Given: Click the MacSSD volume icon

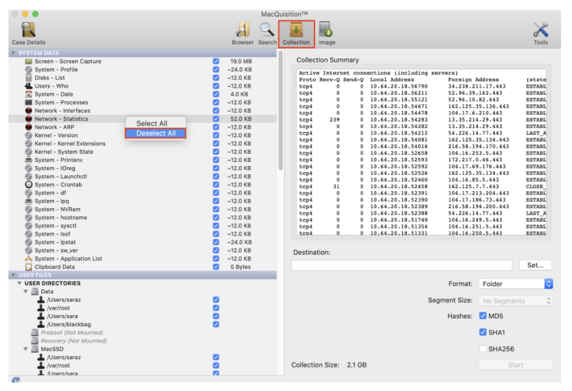Looking at the screenshot, I should pos(35,349).
